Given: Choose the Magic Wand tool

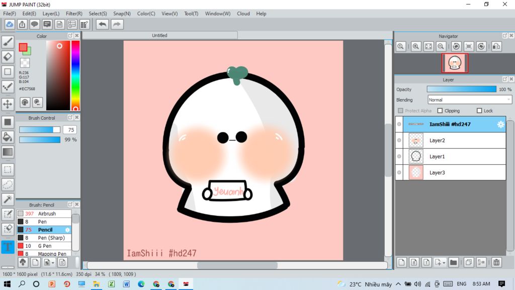Looking at the screenshot, I should [x=8, y=199].
